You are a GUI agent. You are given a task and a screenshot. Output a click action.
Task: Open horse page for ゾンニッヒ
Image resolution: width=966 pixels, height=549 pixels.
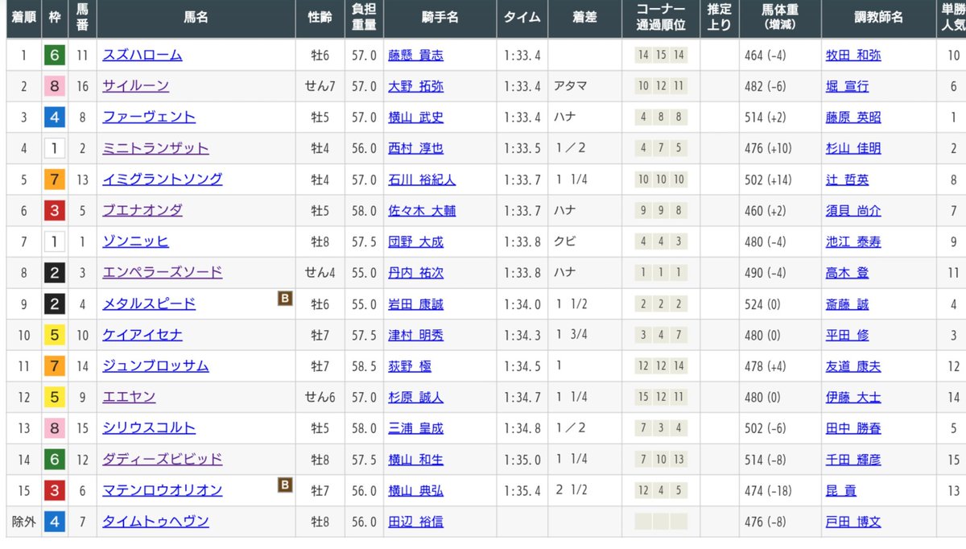coord(135,241)
